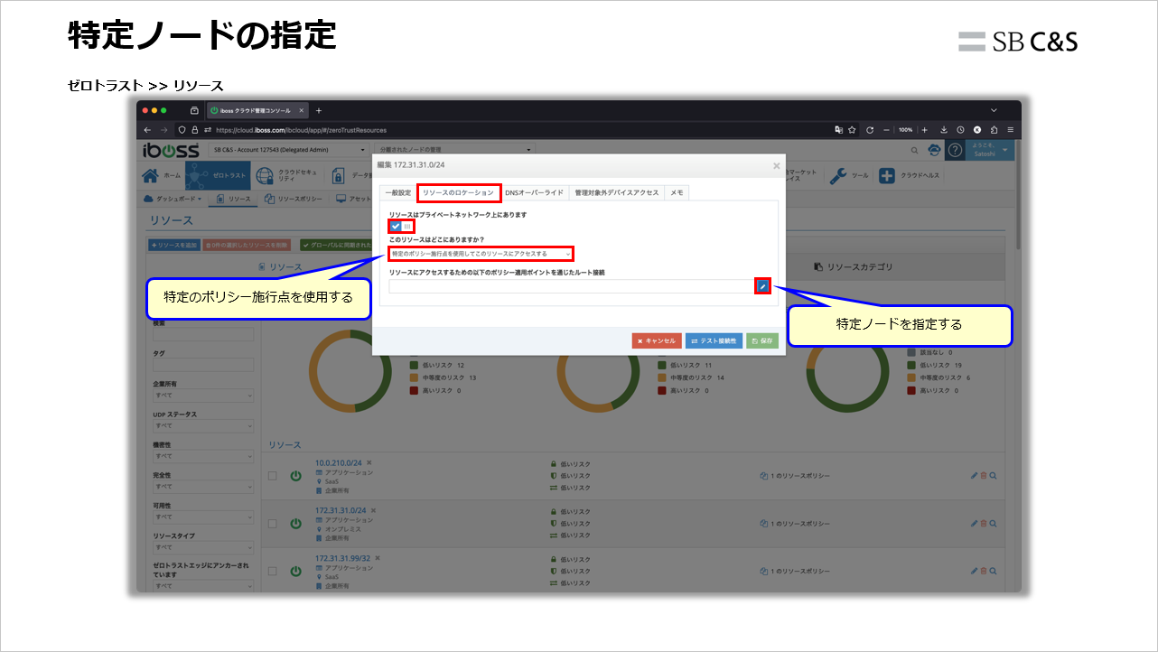Viewport: 1158px width, 652px height.
Task: Open the UDP ステータス filter dropdown
Action: (x=203, y=425)
